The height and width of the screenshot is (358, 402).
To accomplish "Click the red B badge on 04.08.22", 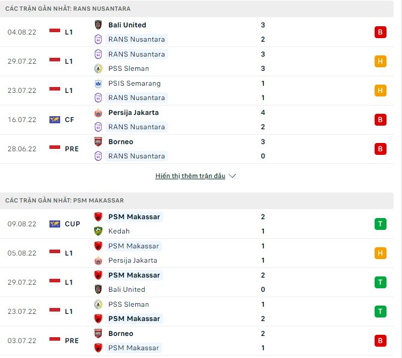I will click(381, 32).
